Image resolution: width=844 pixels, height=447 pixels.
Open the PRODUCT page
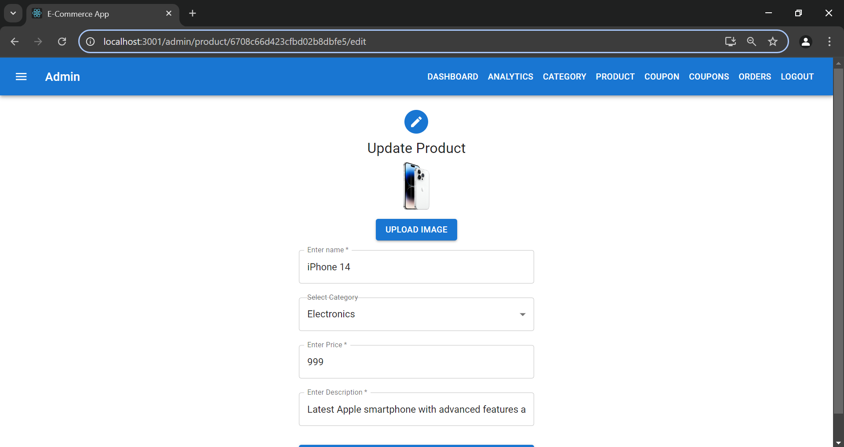tap(615, 76)
